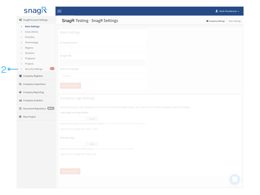Click the gears icon next to SnagR Account Settings

pos(20,20)
